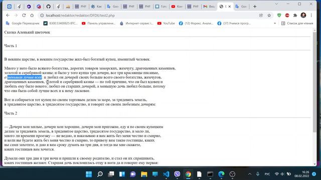Switch to the GitHub tab
The image size is (321, 180).
[x=48, y=6]
